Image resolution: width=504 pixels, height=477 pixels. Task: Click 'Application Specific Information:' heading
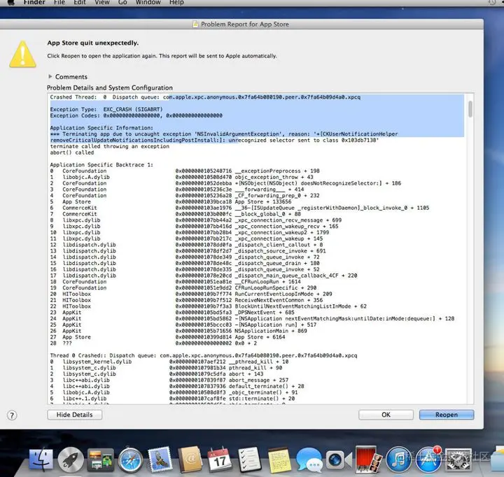101,128
